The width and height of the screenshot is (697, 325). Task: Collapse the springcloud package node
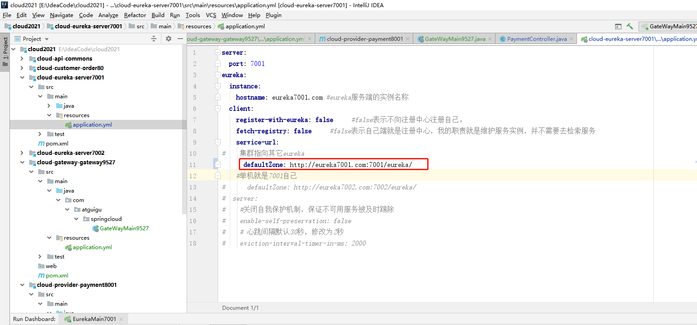pos(76,219)
